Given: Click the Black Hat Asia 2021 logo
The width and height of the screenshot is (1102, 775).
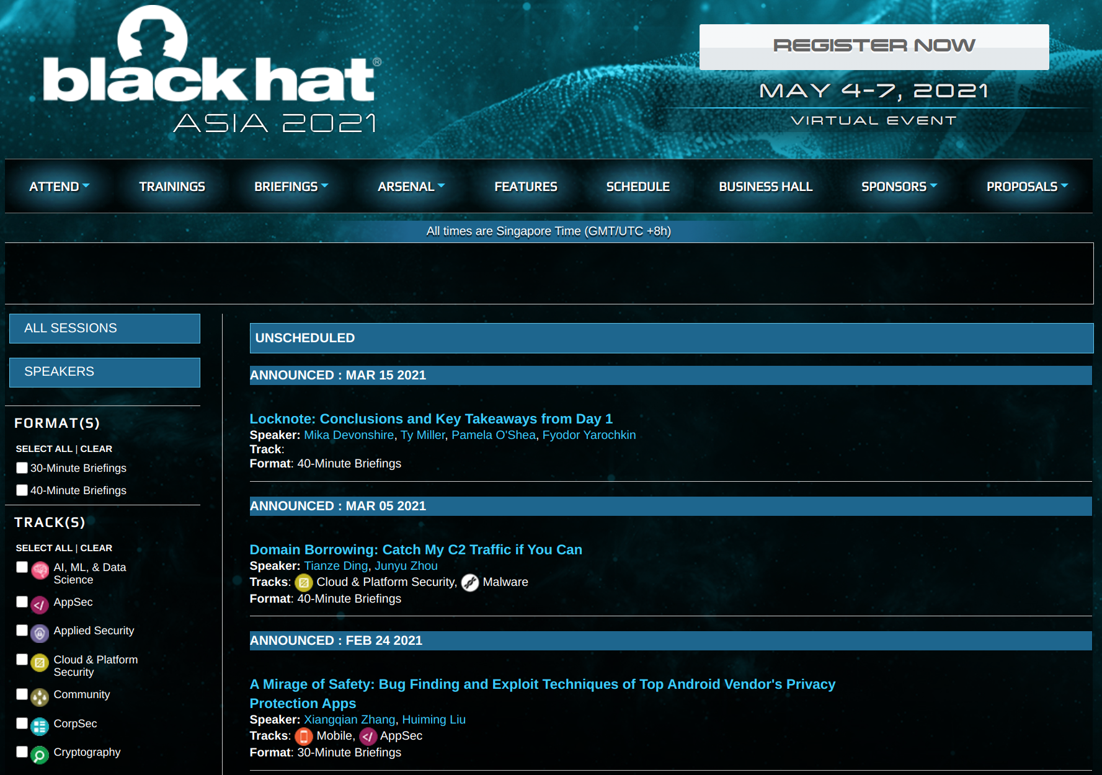Looking at the screenshot, I should click(212, 70).
